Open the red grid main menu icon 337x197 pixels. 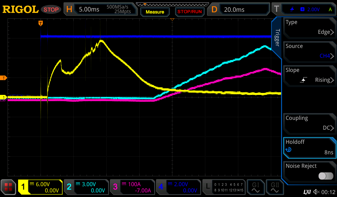pyautogui.click(x=9, y=187)
